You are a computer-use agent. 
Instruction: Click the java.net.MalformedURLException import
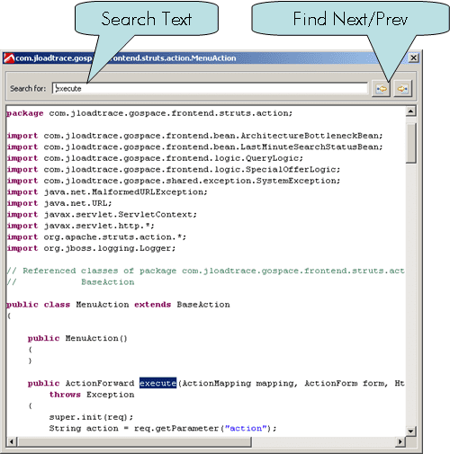coord(107,192)
